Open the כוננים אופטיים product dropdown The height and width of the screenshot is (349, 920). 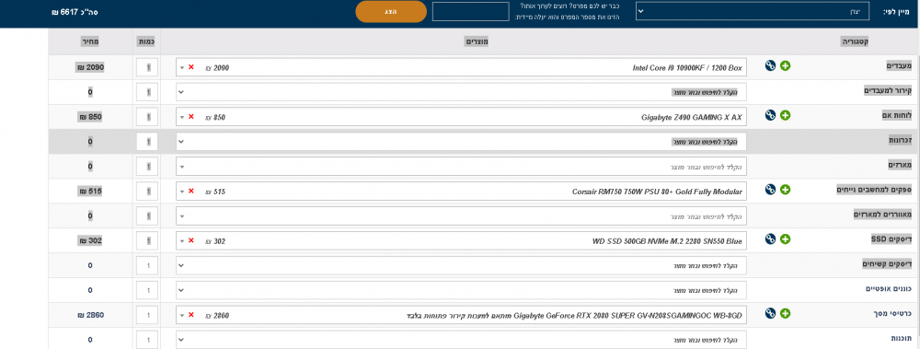click(x=461, y=290)
